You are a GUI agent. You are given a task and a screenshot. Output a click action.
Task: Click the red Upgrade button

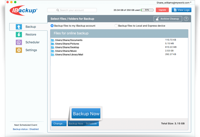coord(162,10)
